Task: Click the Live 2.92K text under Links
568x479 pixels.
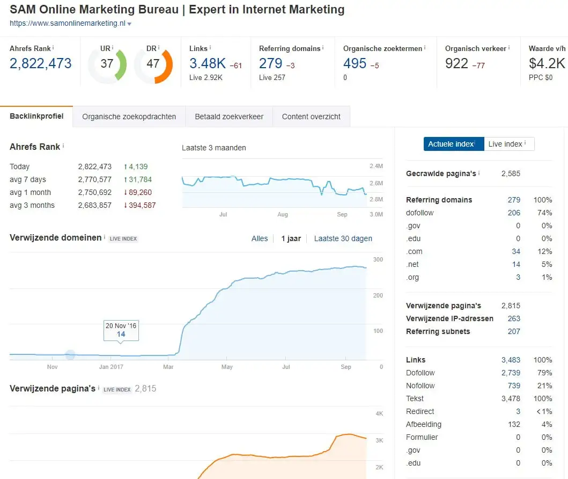Action: [206, 78]
